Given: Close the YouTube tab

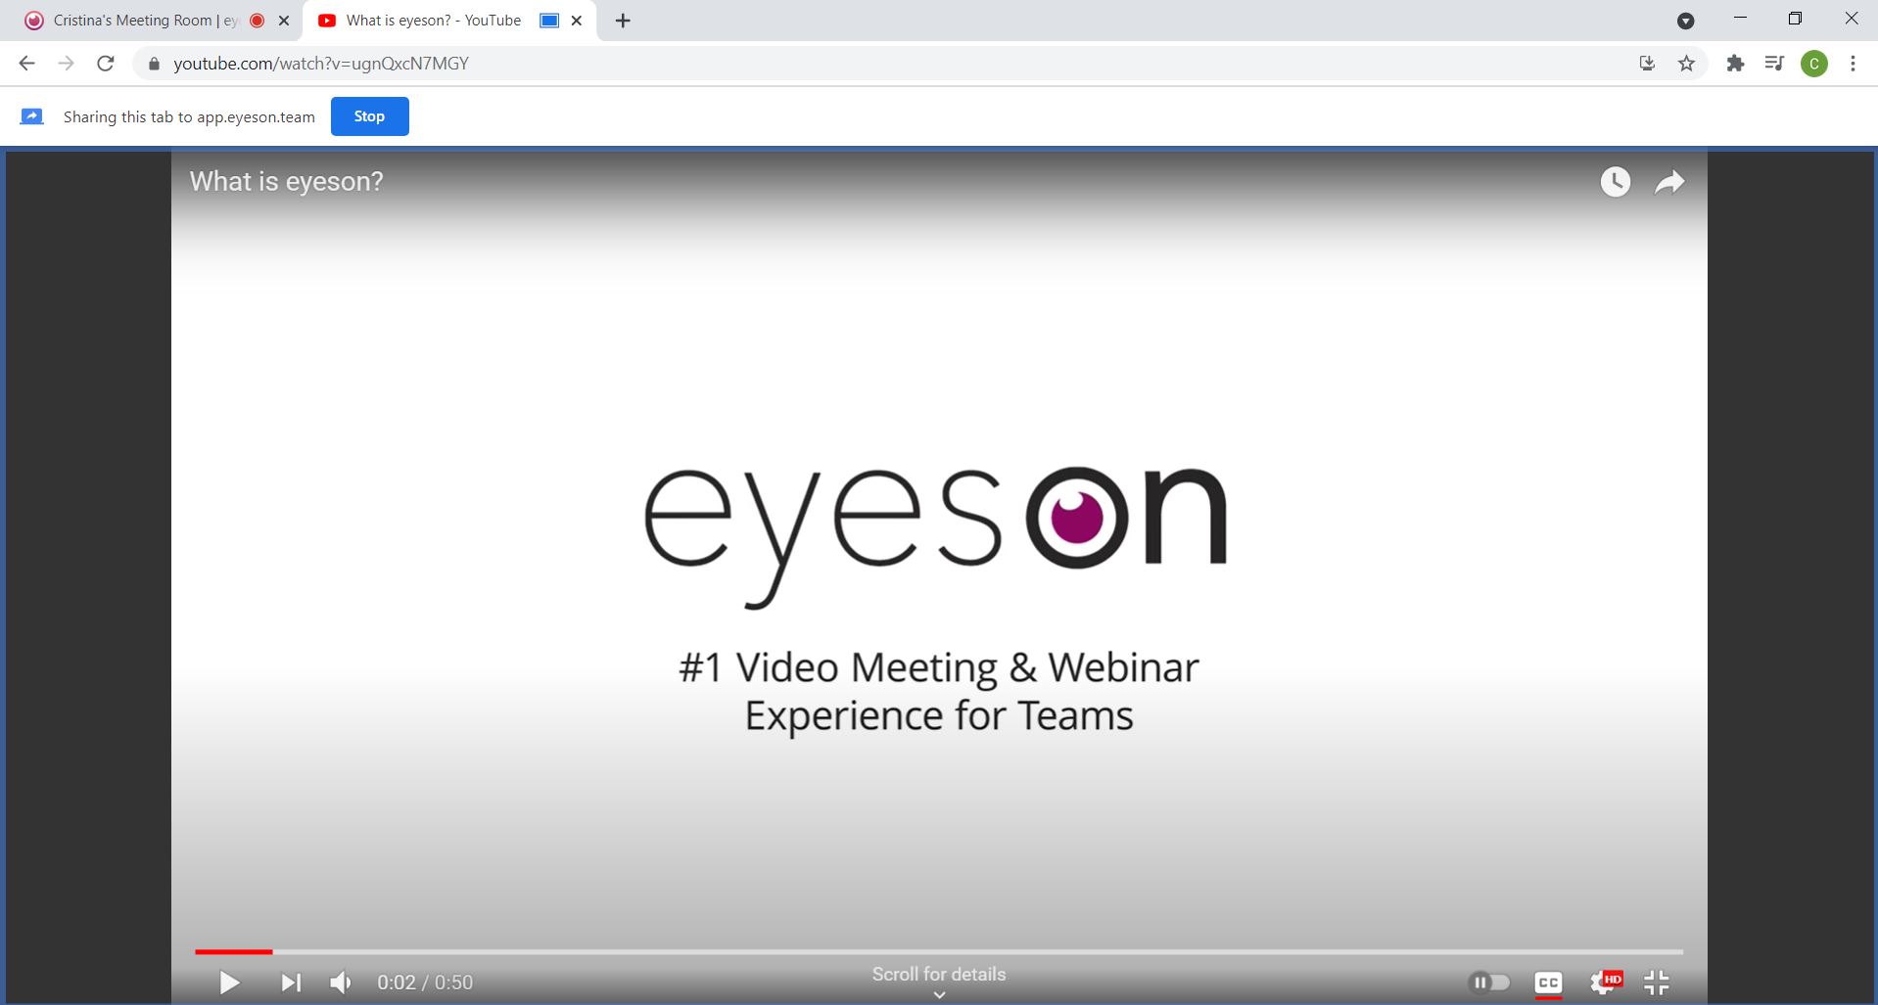Looking at the screenshot, I should coord(577,21).
